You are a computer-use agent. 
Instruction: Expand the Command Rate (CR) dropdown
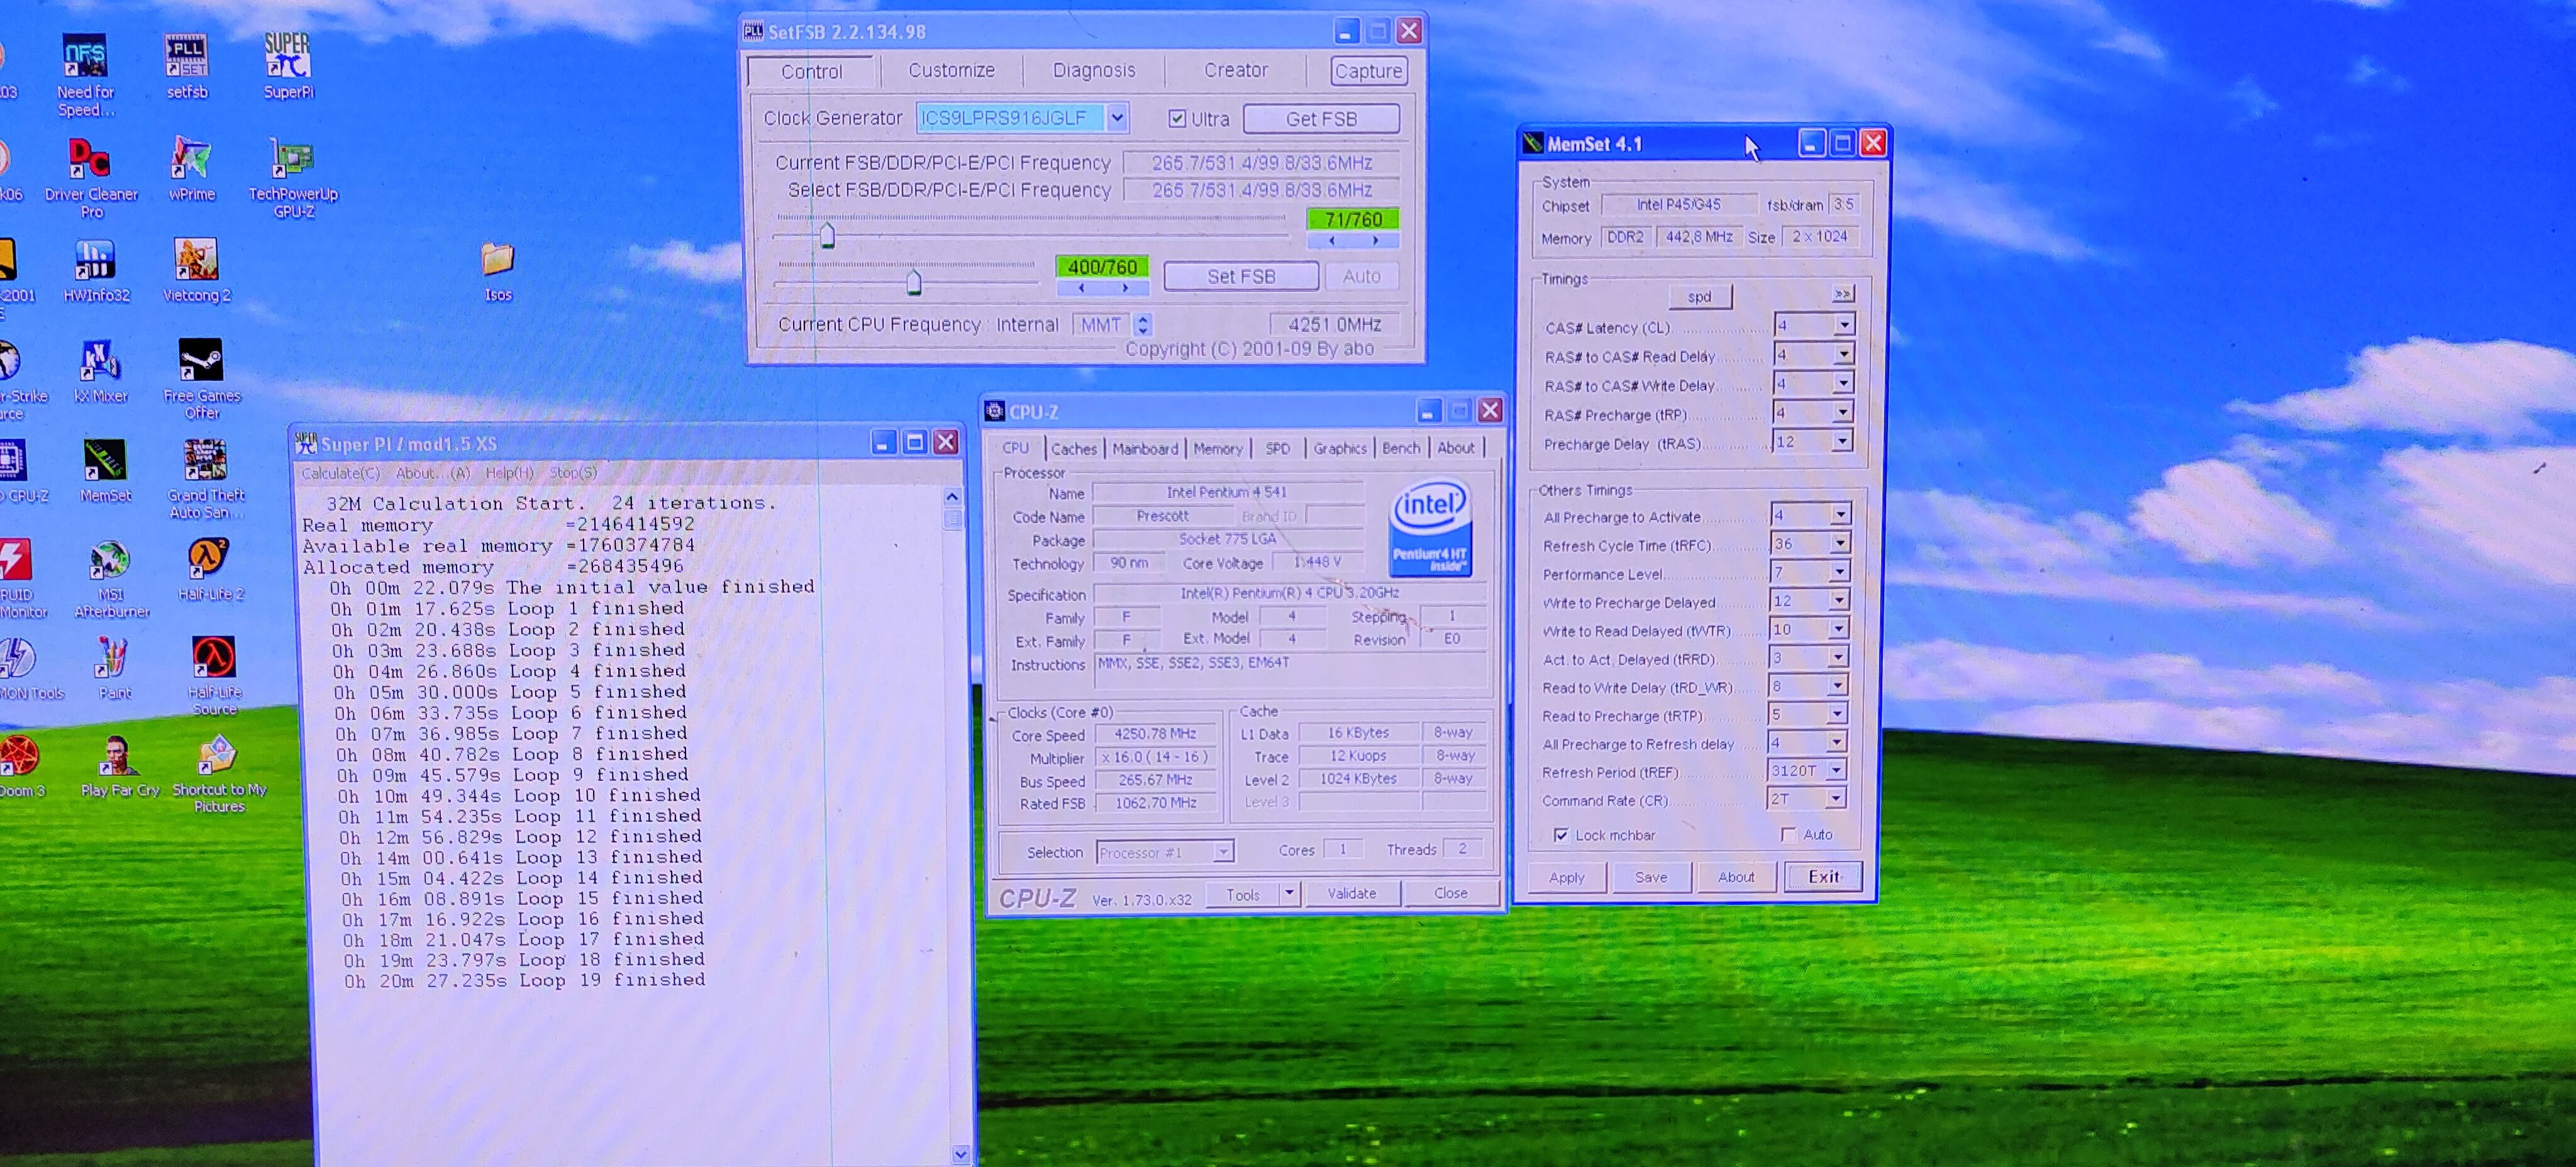click(1835, 798)
